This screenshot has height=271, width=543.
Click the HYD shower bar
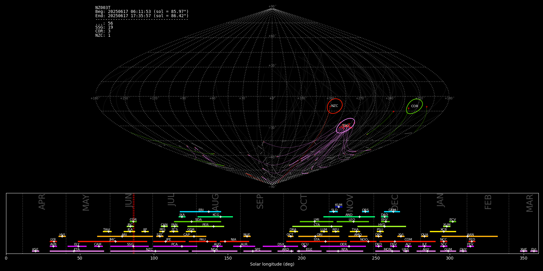click(x=382, y=226)
